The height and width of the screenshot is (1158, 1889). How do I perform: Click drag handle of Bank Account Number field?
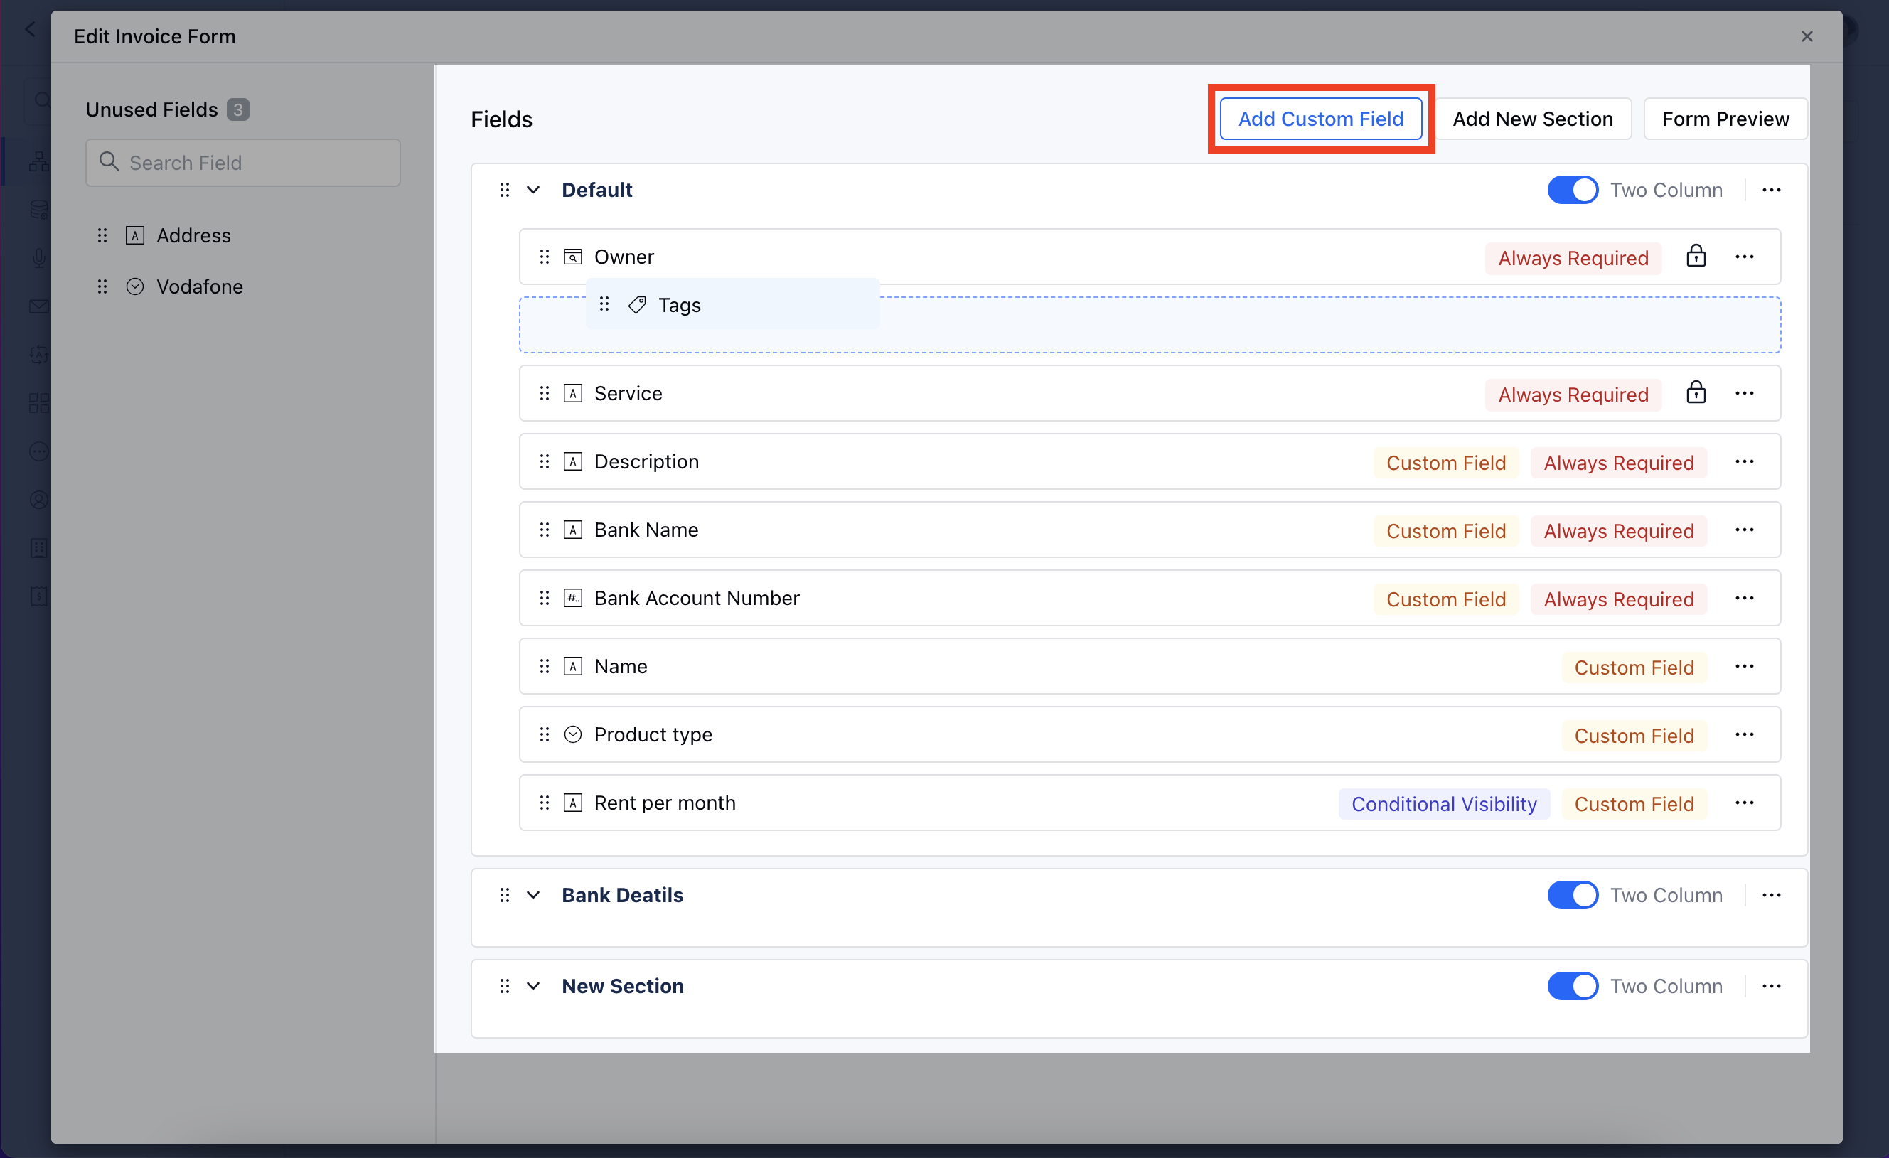click(x=545, y=598)
